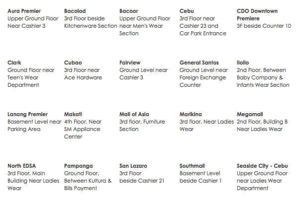Click the Megamall location heading
Screen dimensions: 299x201
click(250, 114)
